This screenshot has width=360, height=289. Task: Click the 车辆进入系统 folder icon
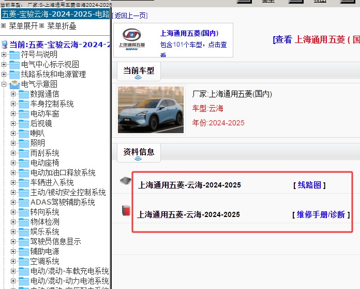click(24, 183)
